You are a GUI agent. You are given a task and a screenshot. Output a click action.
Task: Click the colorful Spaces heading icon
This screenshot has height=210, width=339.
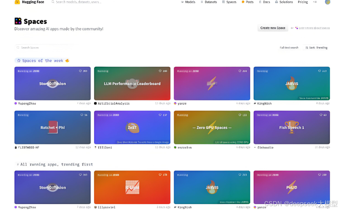[x=18, y=21]
